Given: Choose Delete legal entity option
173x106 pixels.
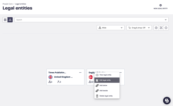Looking at the screenshot, I should 106,96.
